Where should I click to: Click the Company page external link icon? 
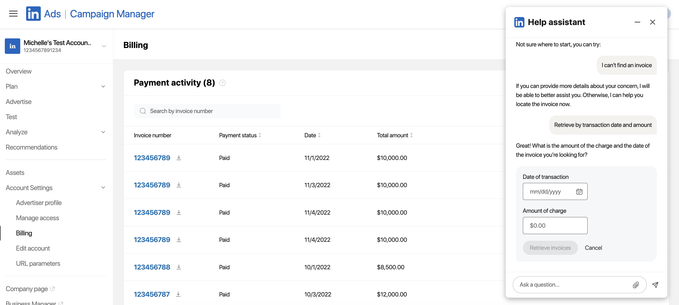point(52,289)
